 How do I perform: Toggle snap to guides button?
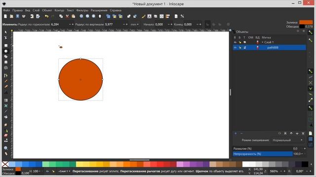(311, 145)
